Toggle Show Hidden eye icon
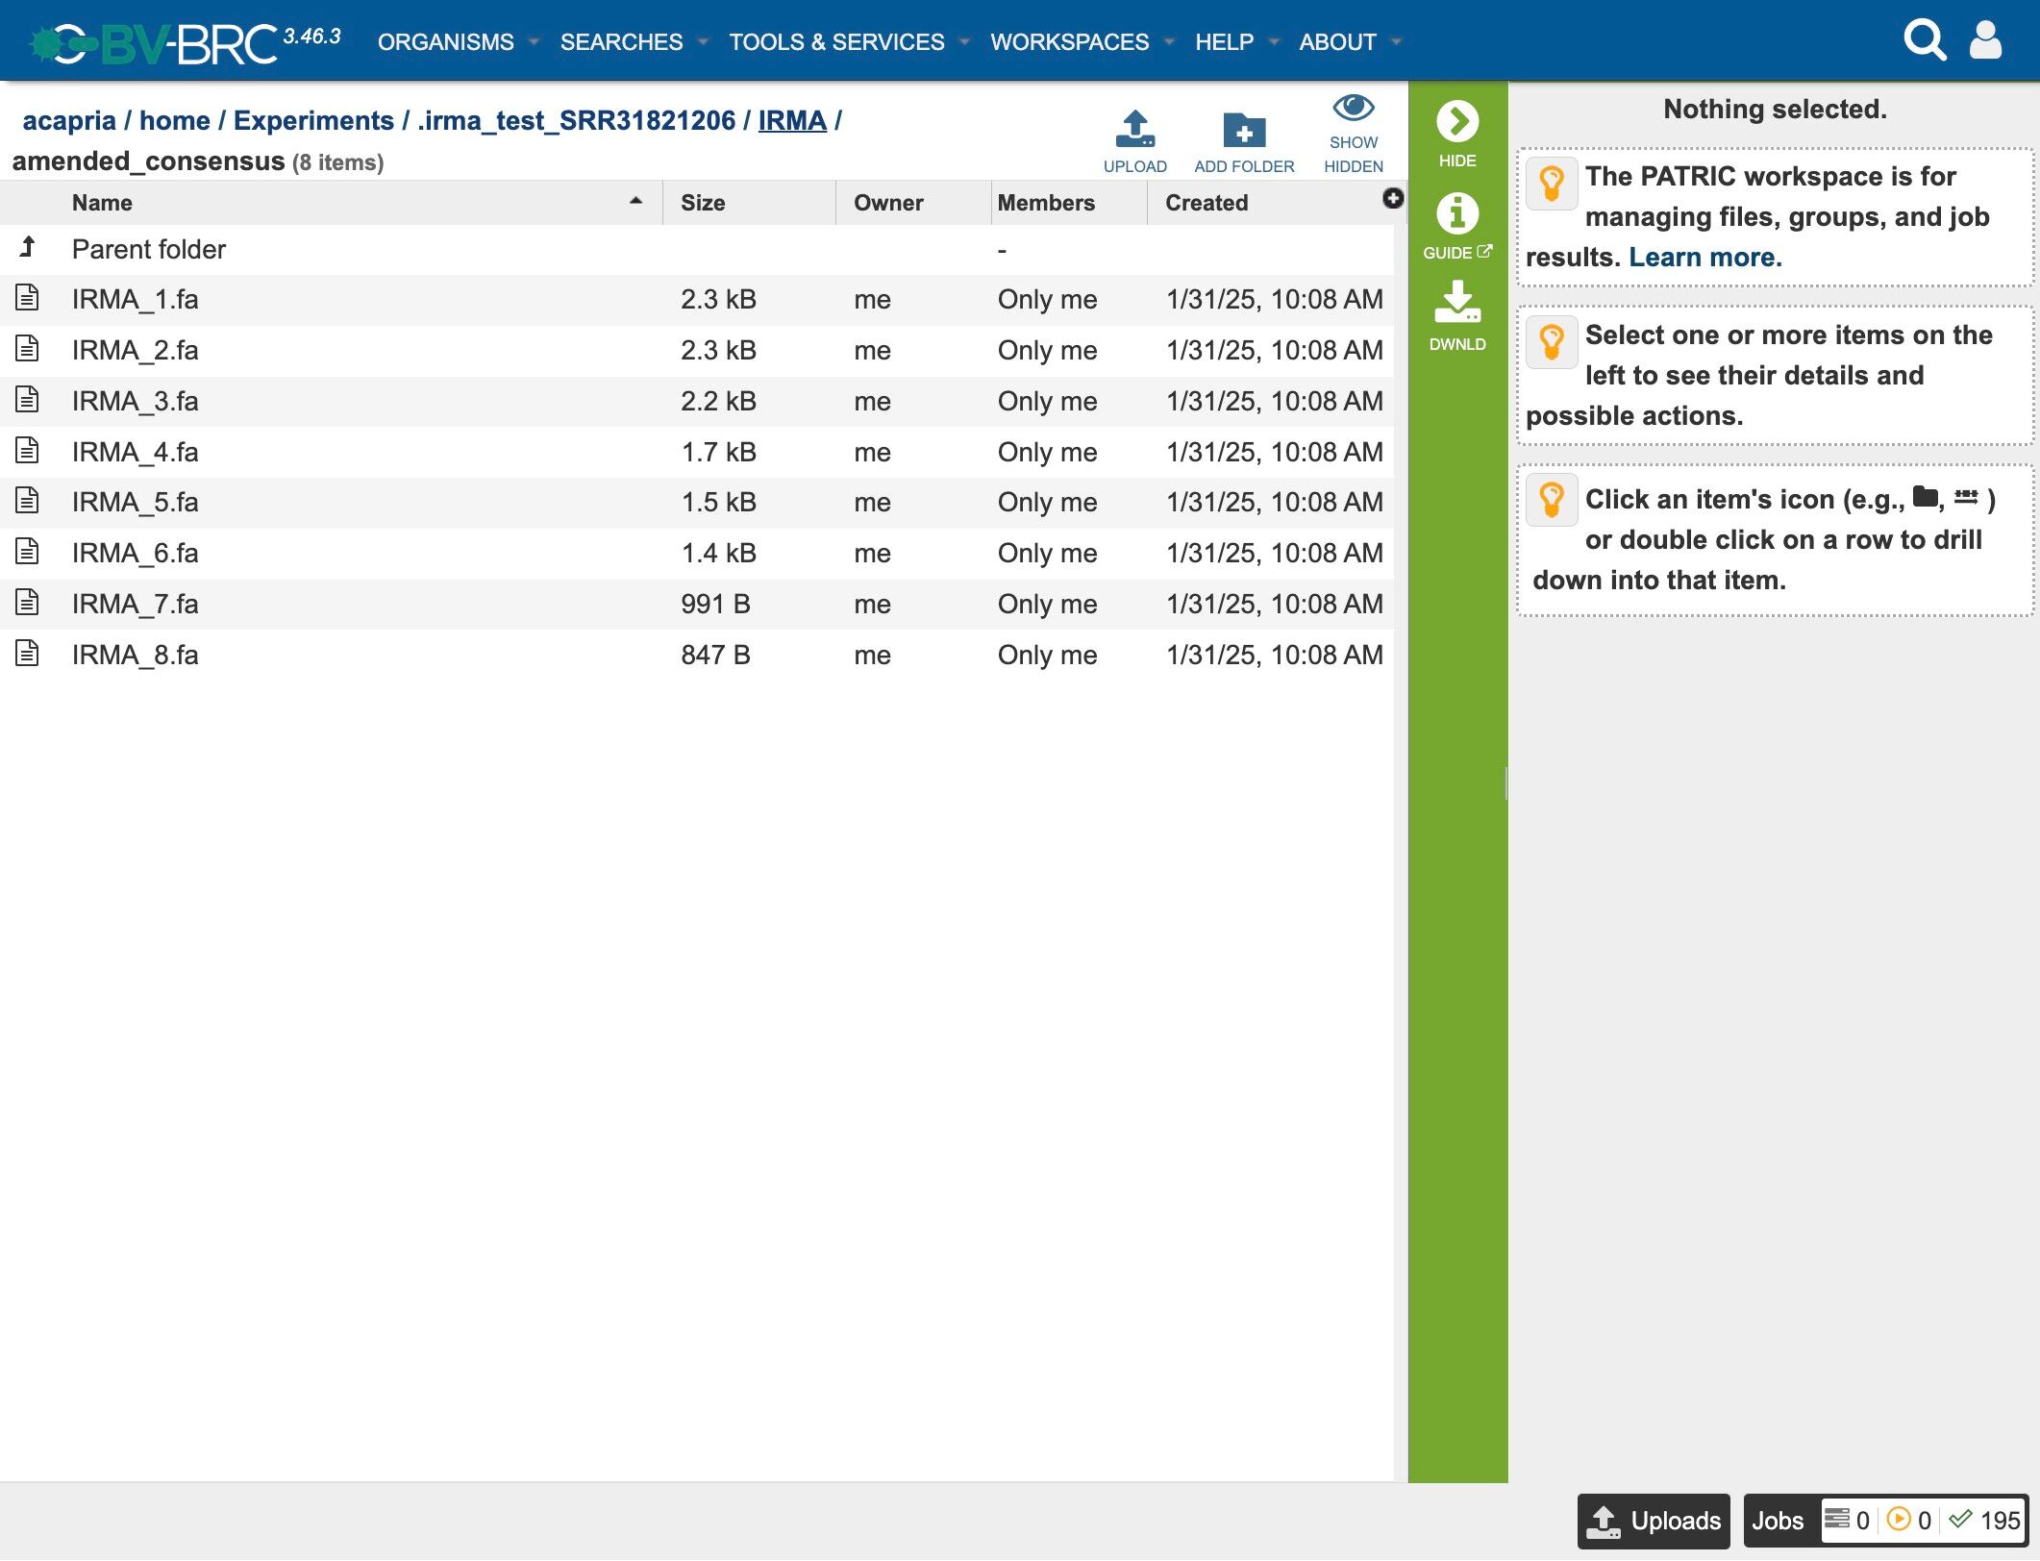Viewport: 2040px width, 1561px height. (x=1353, y=109)
